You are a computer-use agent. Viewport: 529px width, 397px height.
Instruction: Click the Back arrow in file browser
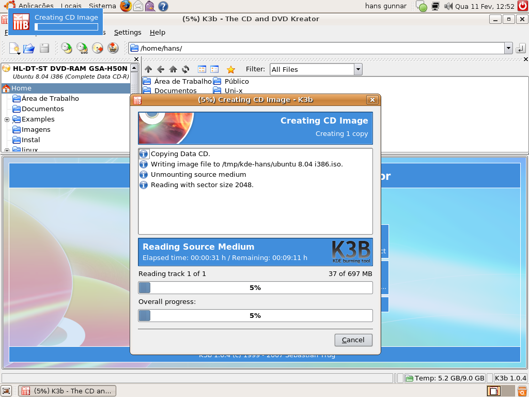[161, 70]
